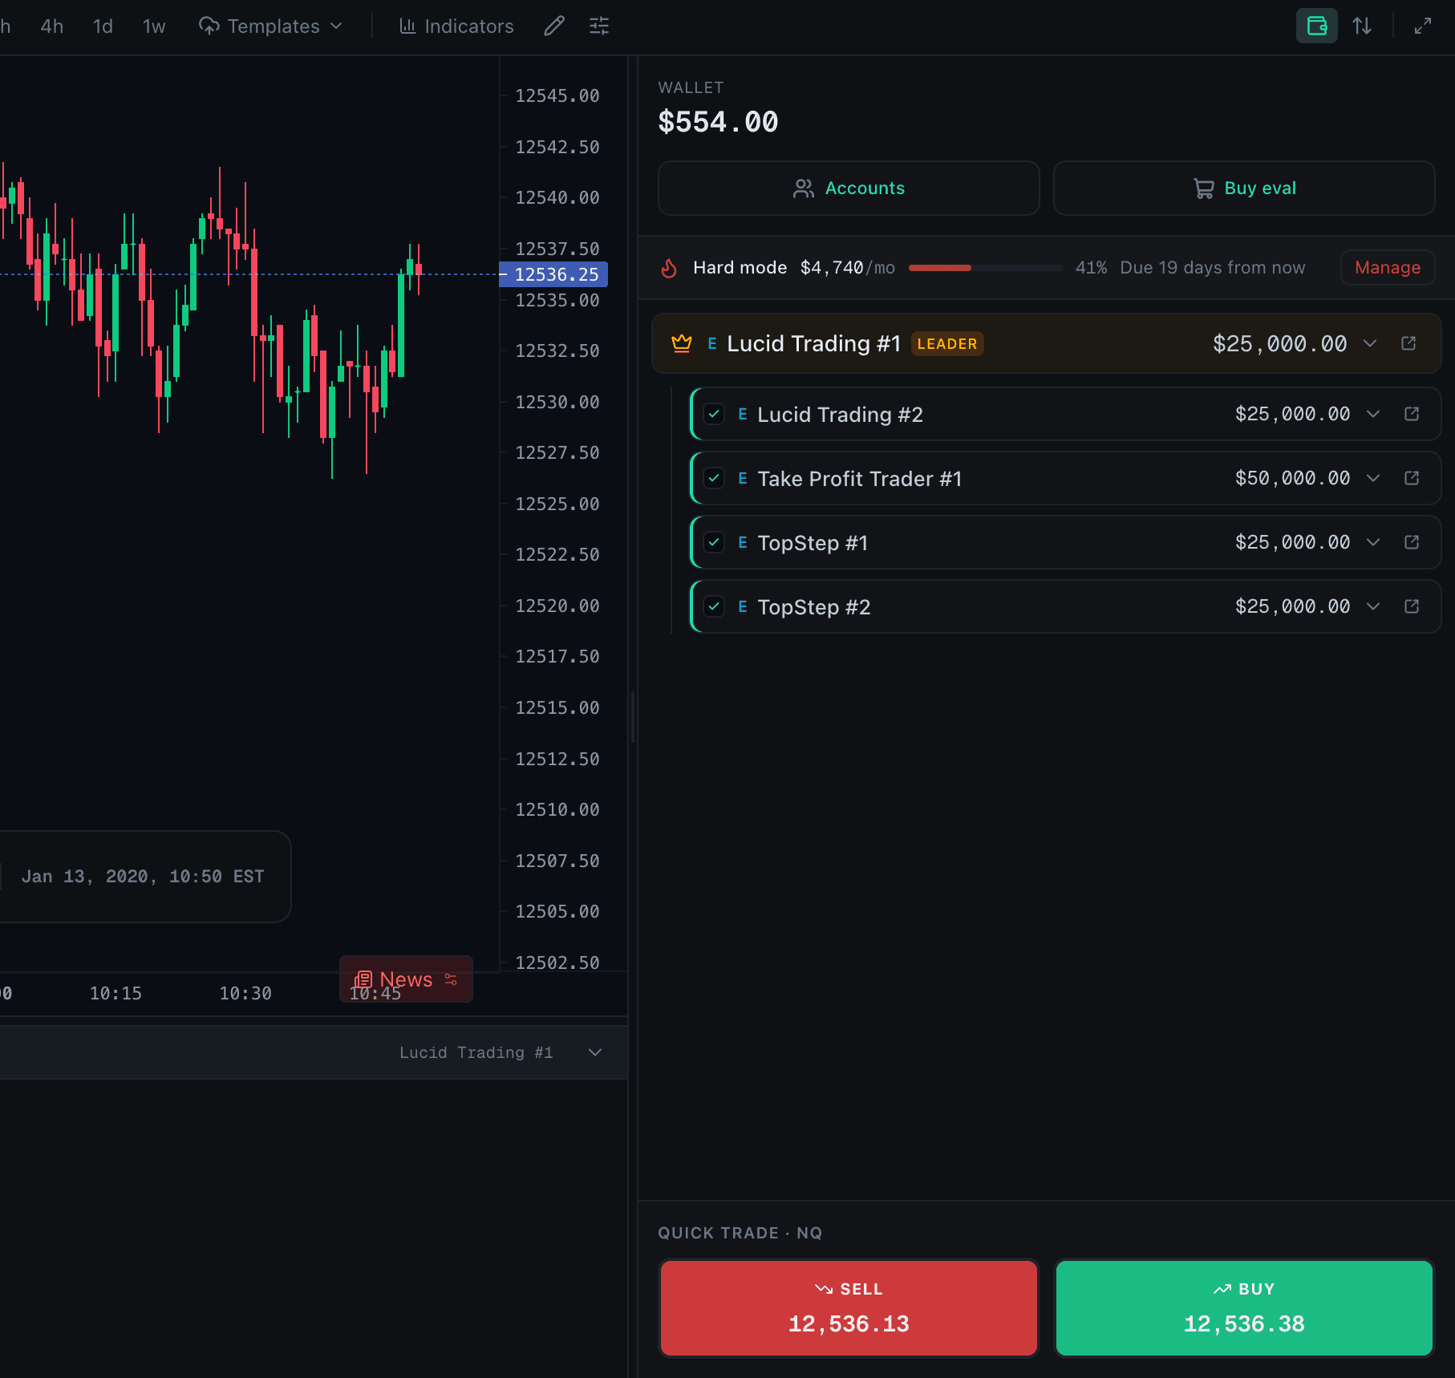The image size is (1455, 1378).
Task: Open TopStep #2 external link icon
Action: [x=1412, y=606]
